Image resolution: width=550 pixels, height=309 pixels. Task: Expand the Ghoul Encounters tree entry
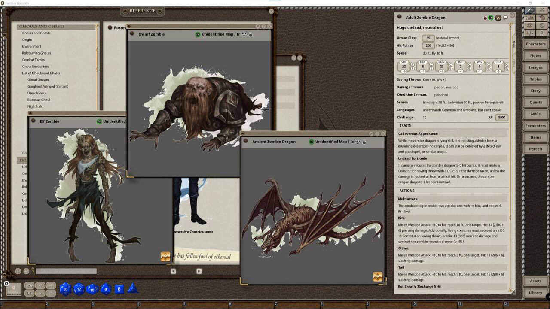(x=35, y=66)
